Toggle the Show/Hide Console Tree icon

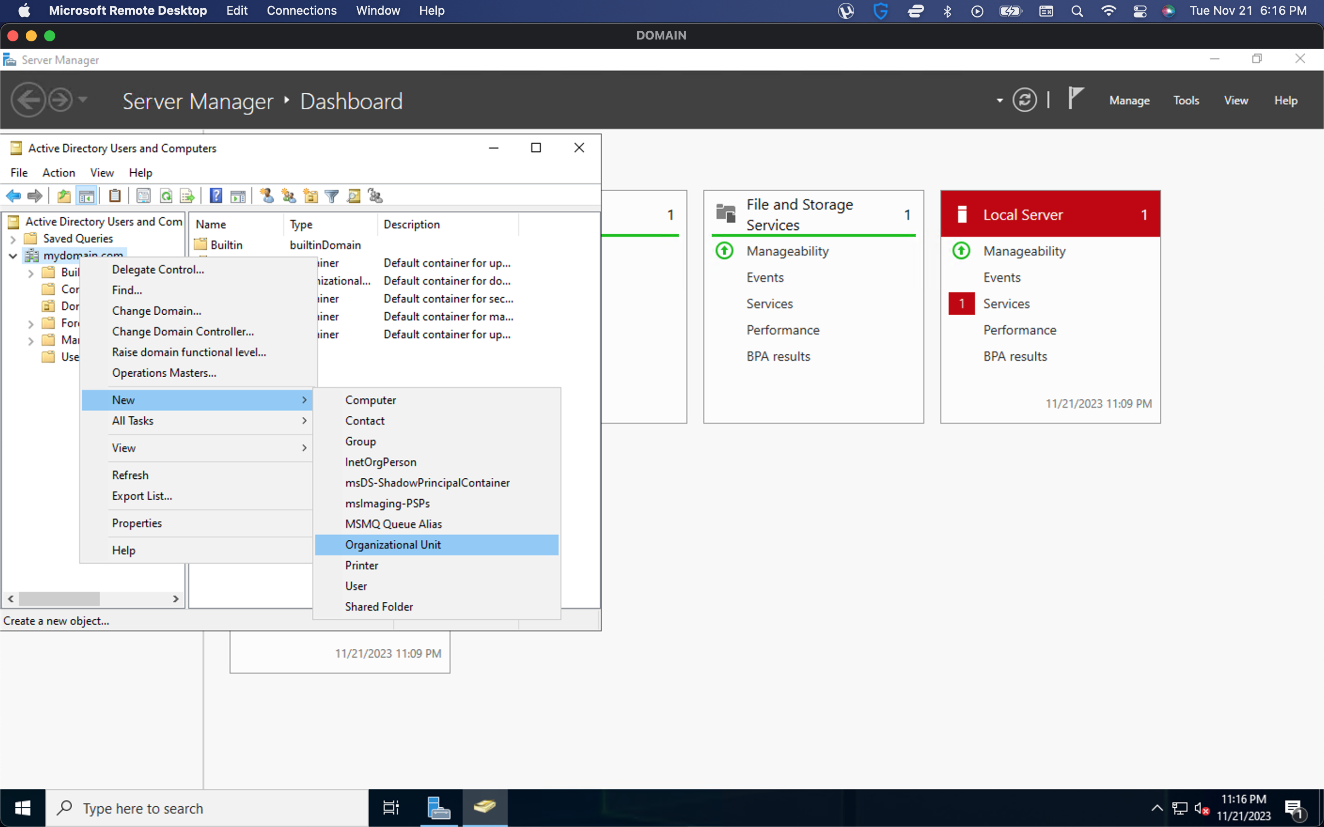point(86,195)
